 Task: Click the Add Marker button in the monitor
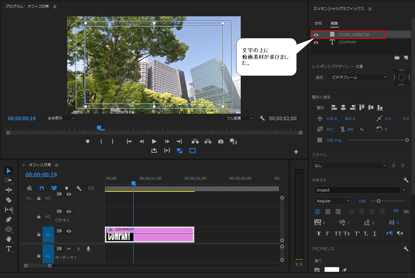tap(88, 141)
